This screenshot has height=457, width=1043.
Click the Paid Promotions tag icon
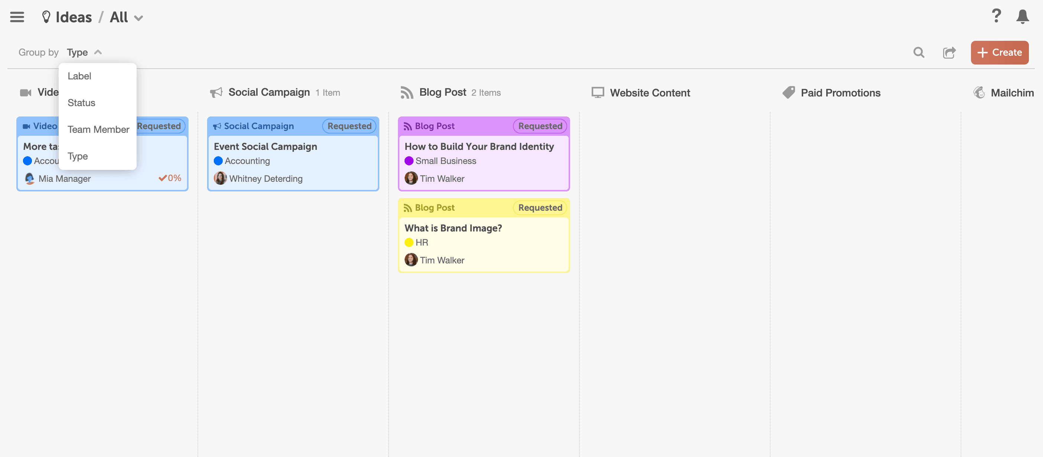788,93
